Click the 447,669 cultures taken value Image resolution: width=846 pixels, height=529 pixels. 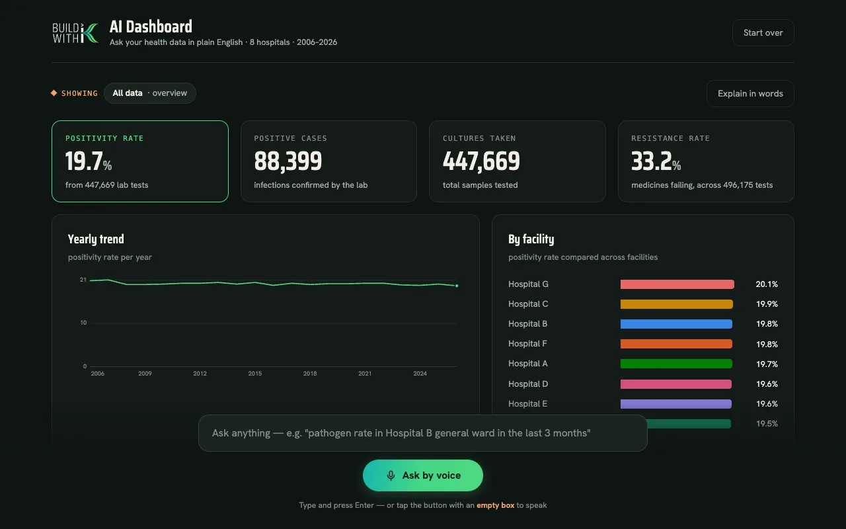tap(481, 161)
